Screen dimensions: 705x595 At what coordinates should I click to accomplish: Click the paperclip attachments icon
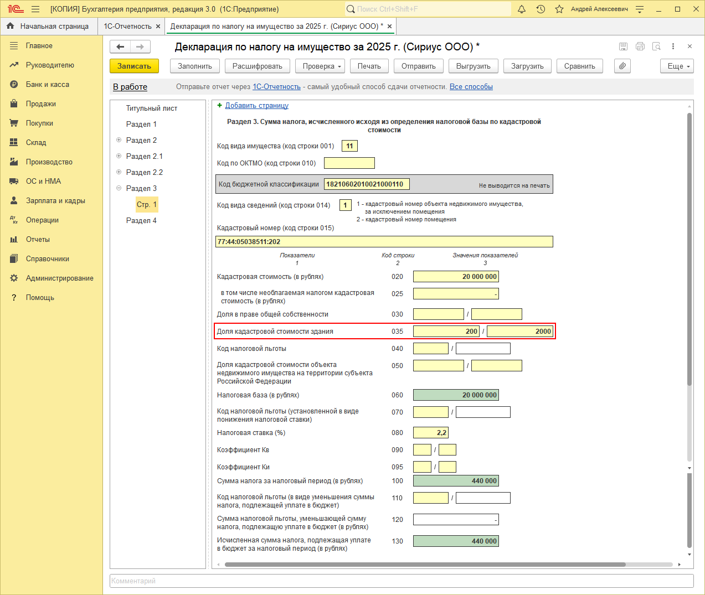[622, 66]
